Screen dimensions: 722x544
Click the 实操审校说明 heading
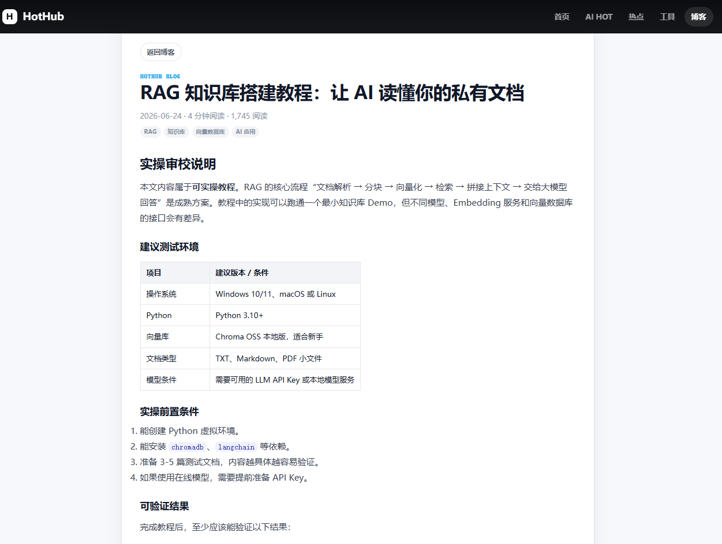(x=178, y=164)
